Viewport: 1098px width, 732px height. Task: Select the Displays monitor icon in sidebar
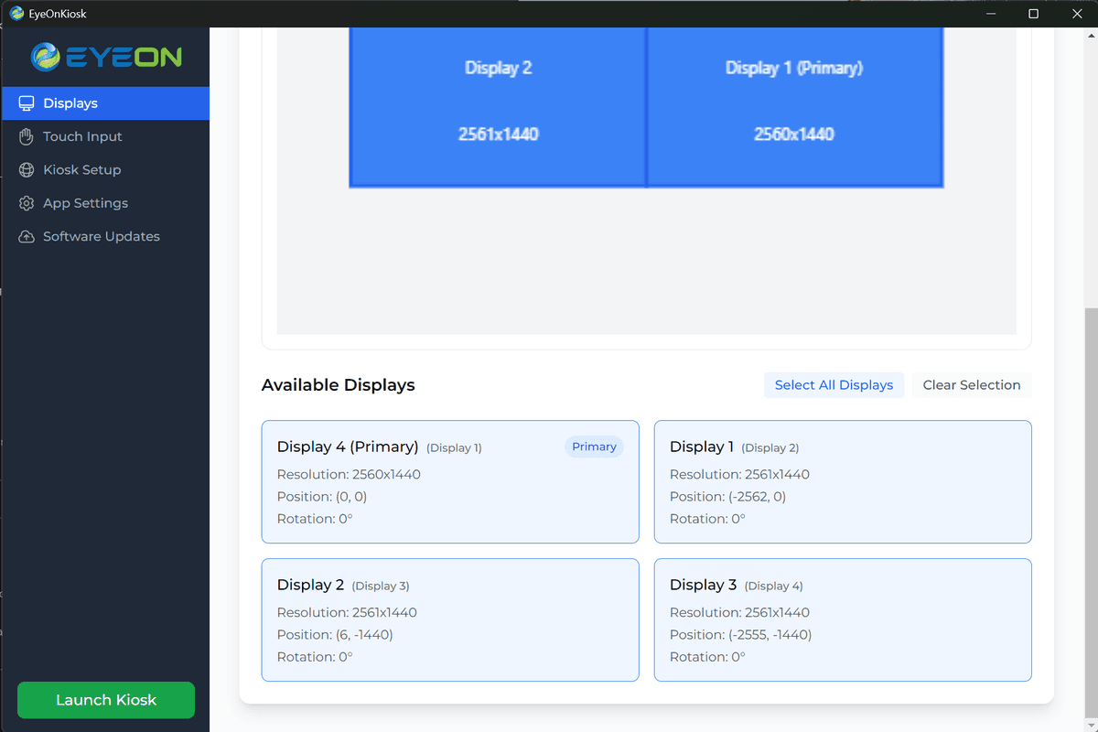pyautogui.click(x=25, y=102)
